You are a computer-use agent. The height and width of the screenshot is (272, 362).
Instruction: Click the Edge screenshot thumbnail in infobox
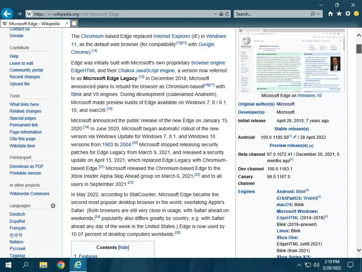[x=292, y=60]
